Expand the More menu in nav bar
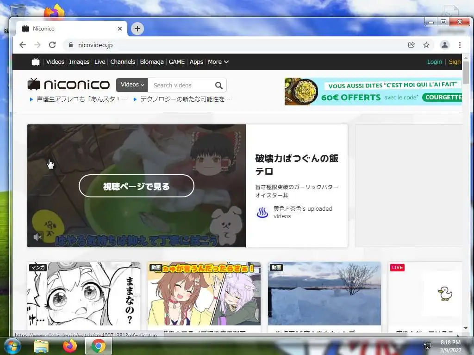Screen dimensions: 474x355 218,62
